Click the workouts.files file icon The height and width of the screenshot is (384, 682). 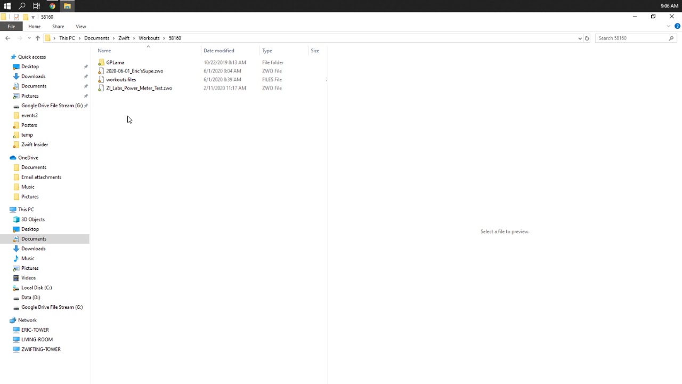(x=101, y=79)
